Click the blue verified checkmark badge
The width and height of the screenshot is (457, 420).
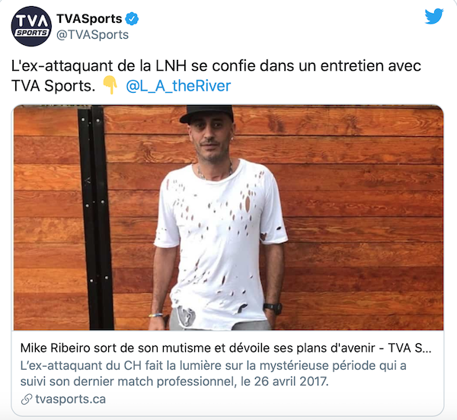point(132,19)
